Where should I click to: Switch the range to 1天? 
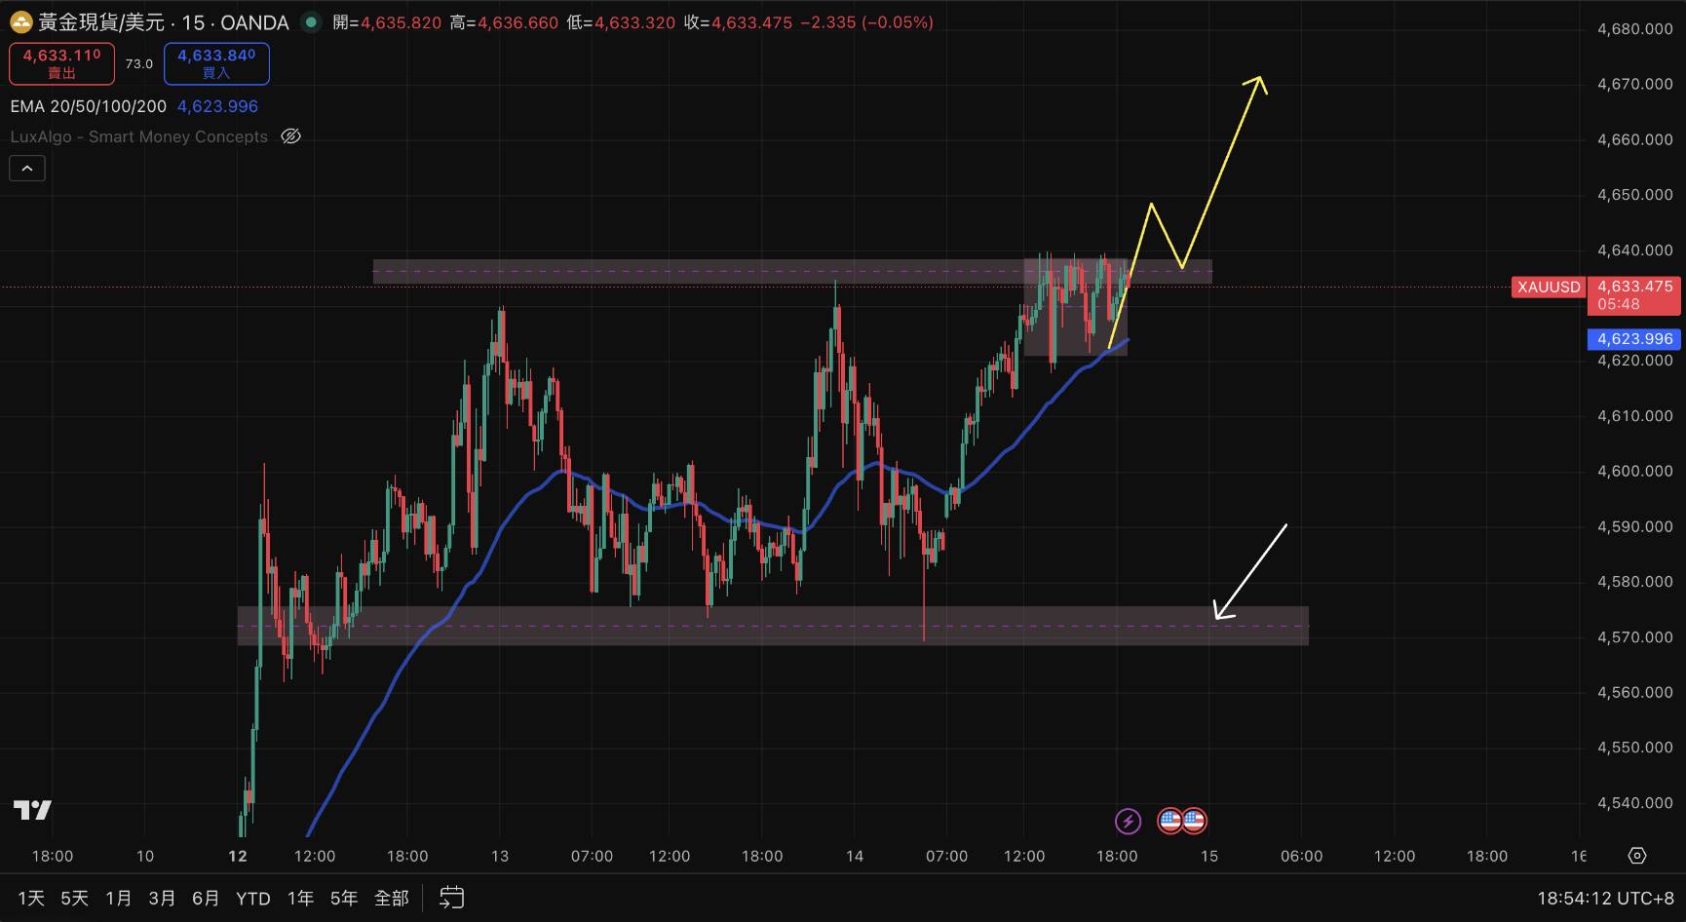pos(31,898)
